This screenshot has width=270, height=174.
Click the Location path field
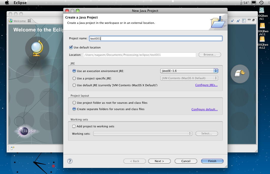coord(140,55)
